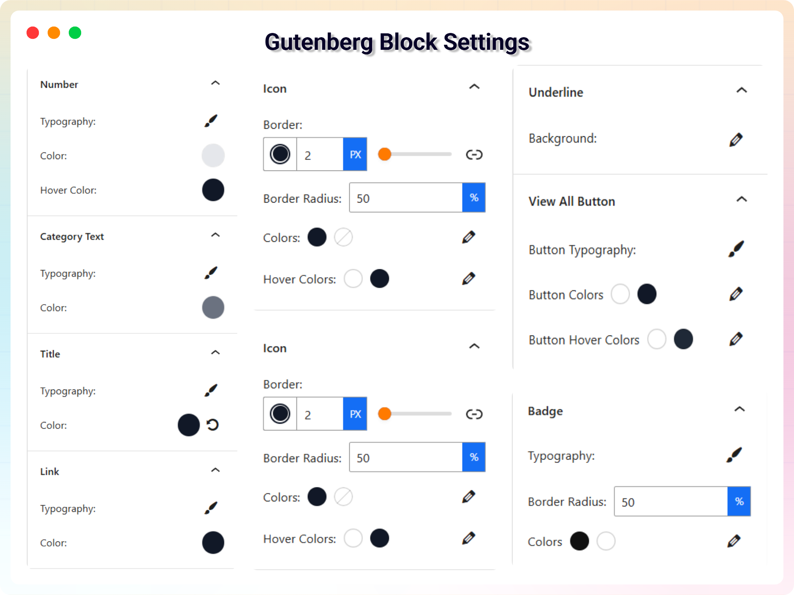The width and height of the screenshot is (794, 595).
Task: Collapse the Badge section
Action: (740, 409)
